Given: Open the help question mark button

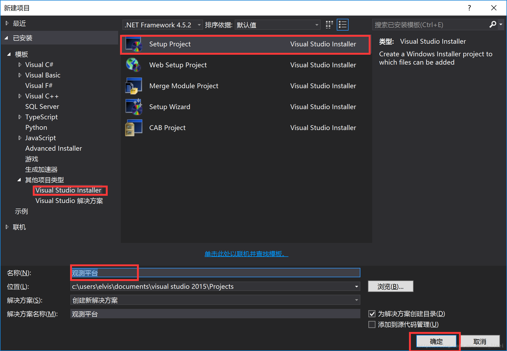Looking at the screenshot, I should tap(469, 8).
